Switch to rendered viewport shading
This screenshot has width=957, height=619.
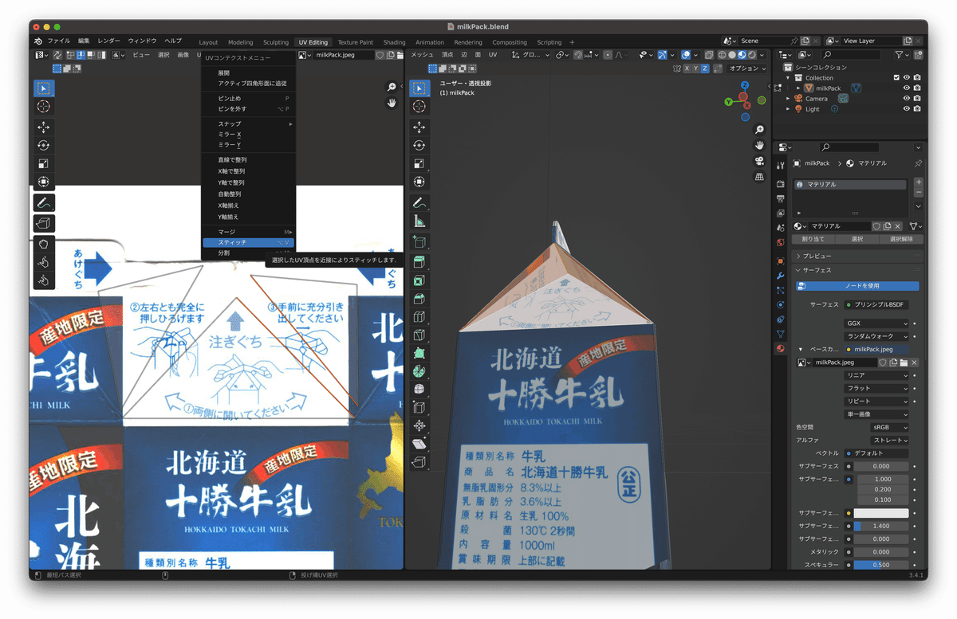pyautogui.click(x=753, y=55)
